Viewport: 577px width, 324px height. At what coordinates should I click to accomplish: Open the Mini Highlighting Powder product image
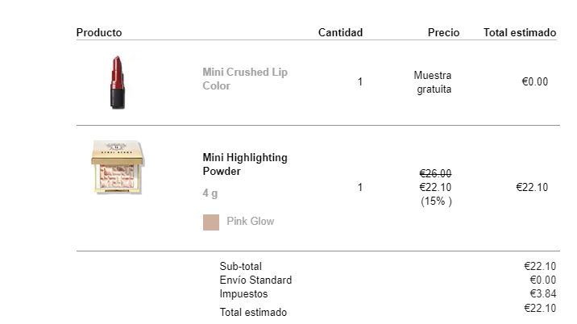118,167
